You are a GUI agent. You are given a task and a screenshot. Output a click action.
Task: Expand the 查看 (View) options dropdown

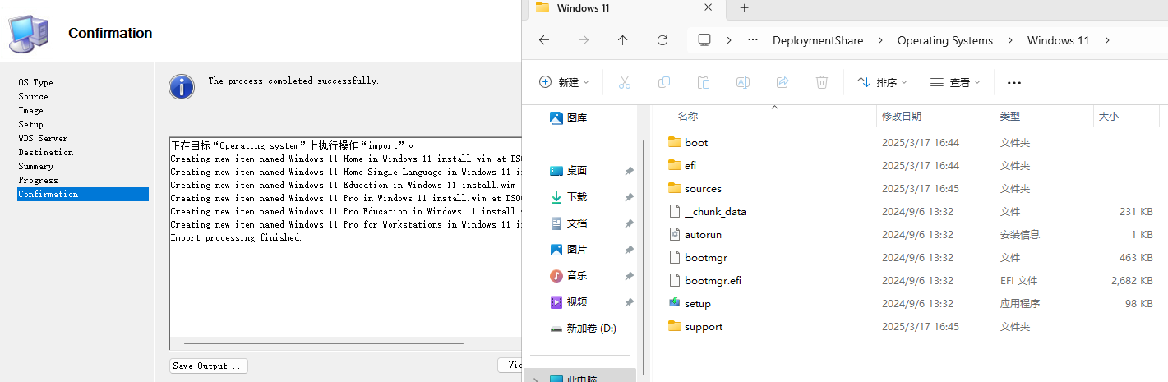[955, 82]
